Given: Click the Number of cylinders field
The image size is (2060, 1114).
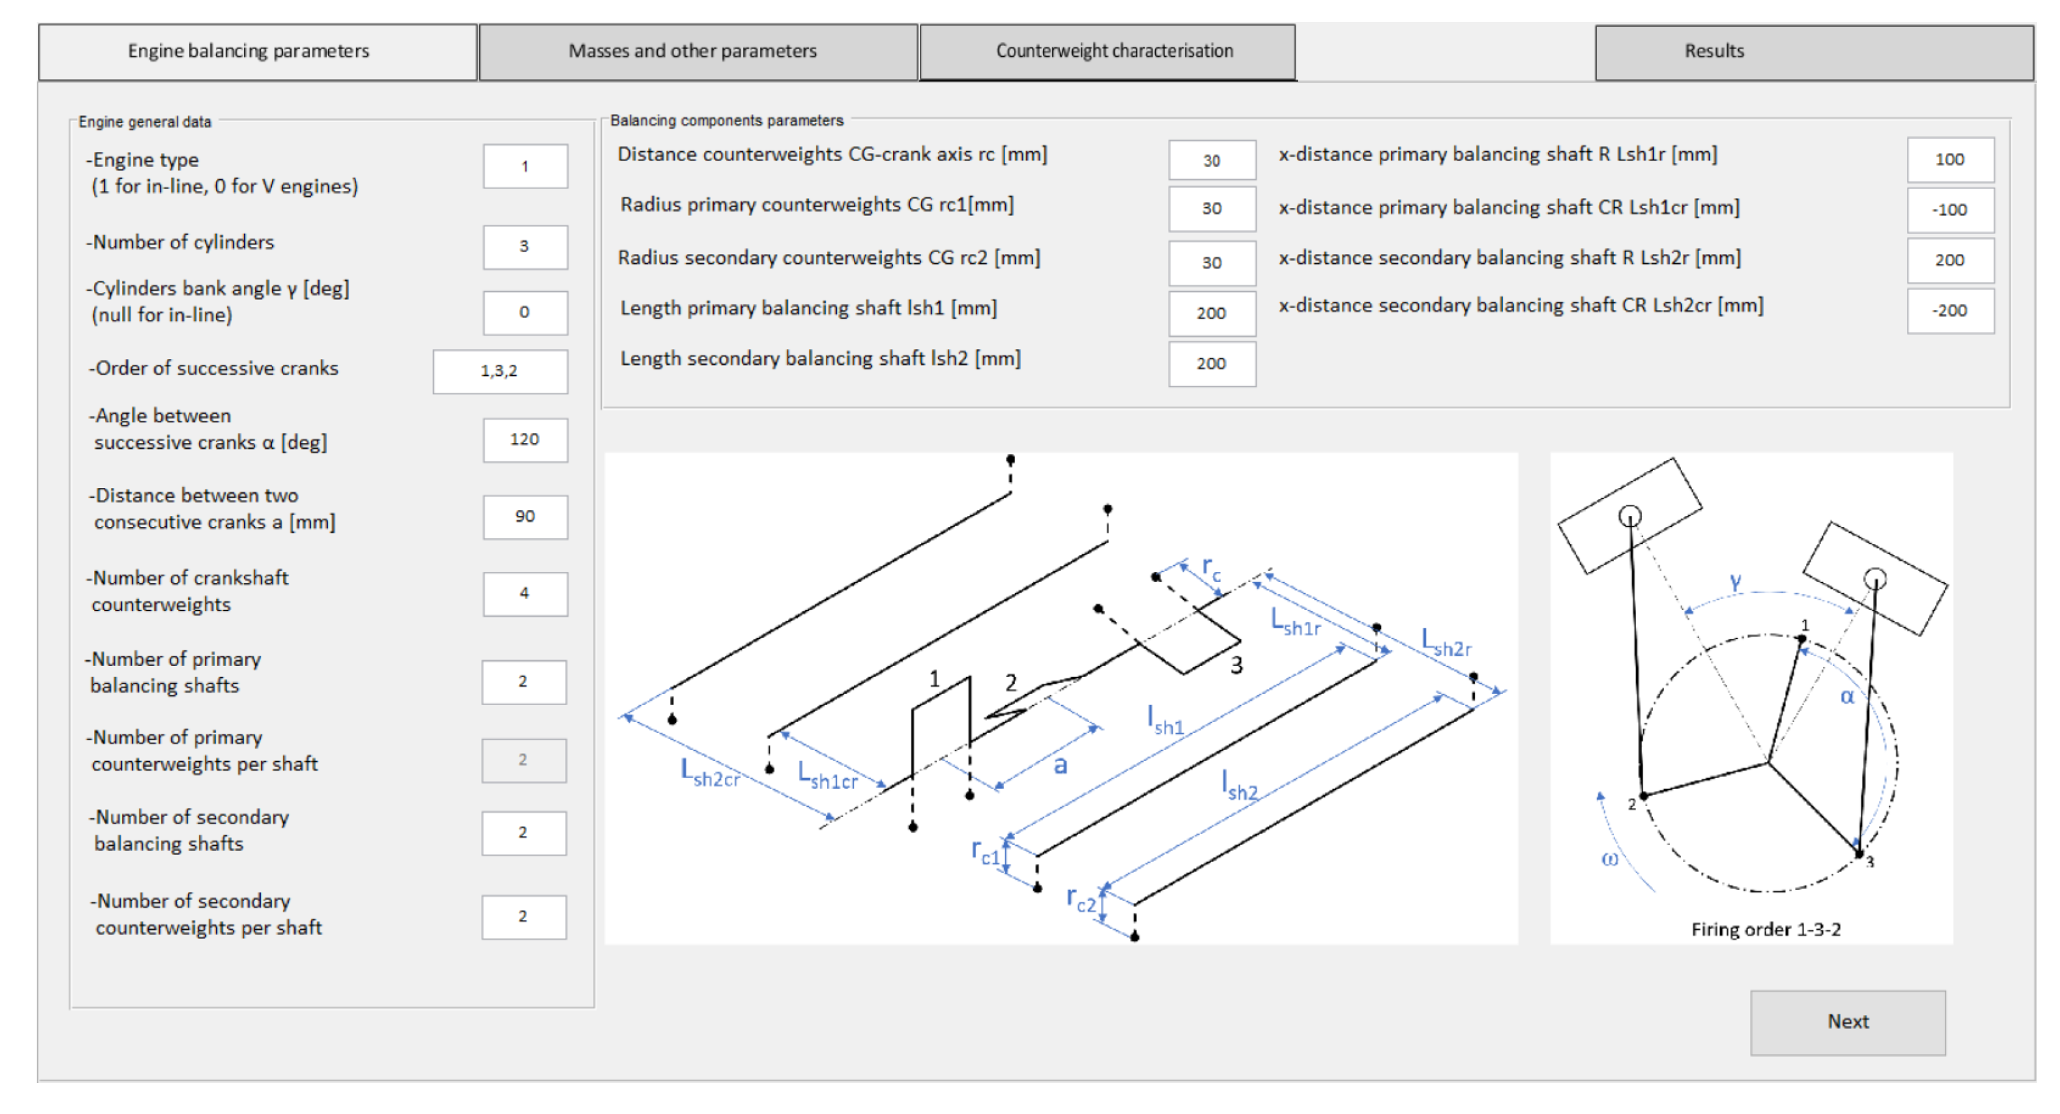Looking at the screenshot, I should point(525,247).
